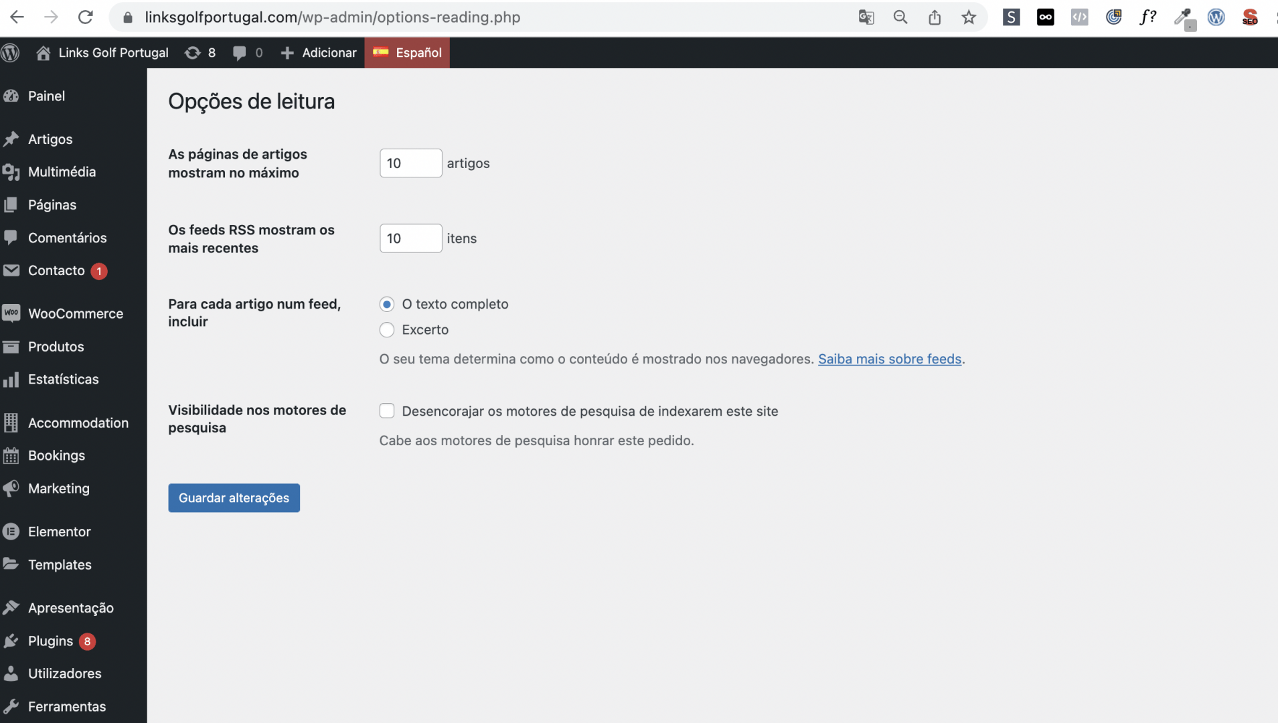Click the Multimédia media icon
The height and width of the screenshot is (723, 1278).
(x=11, y=172)
